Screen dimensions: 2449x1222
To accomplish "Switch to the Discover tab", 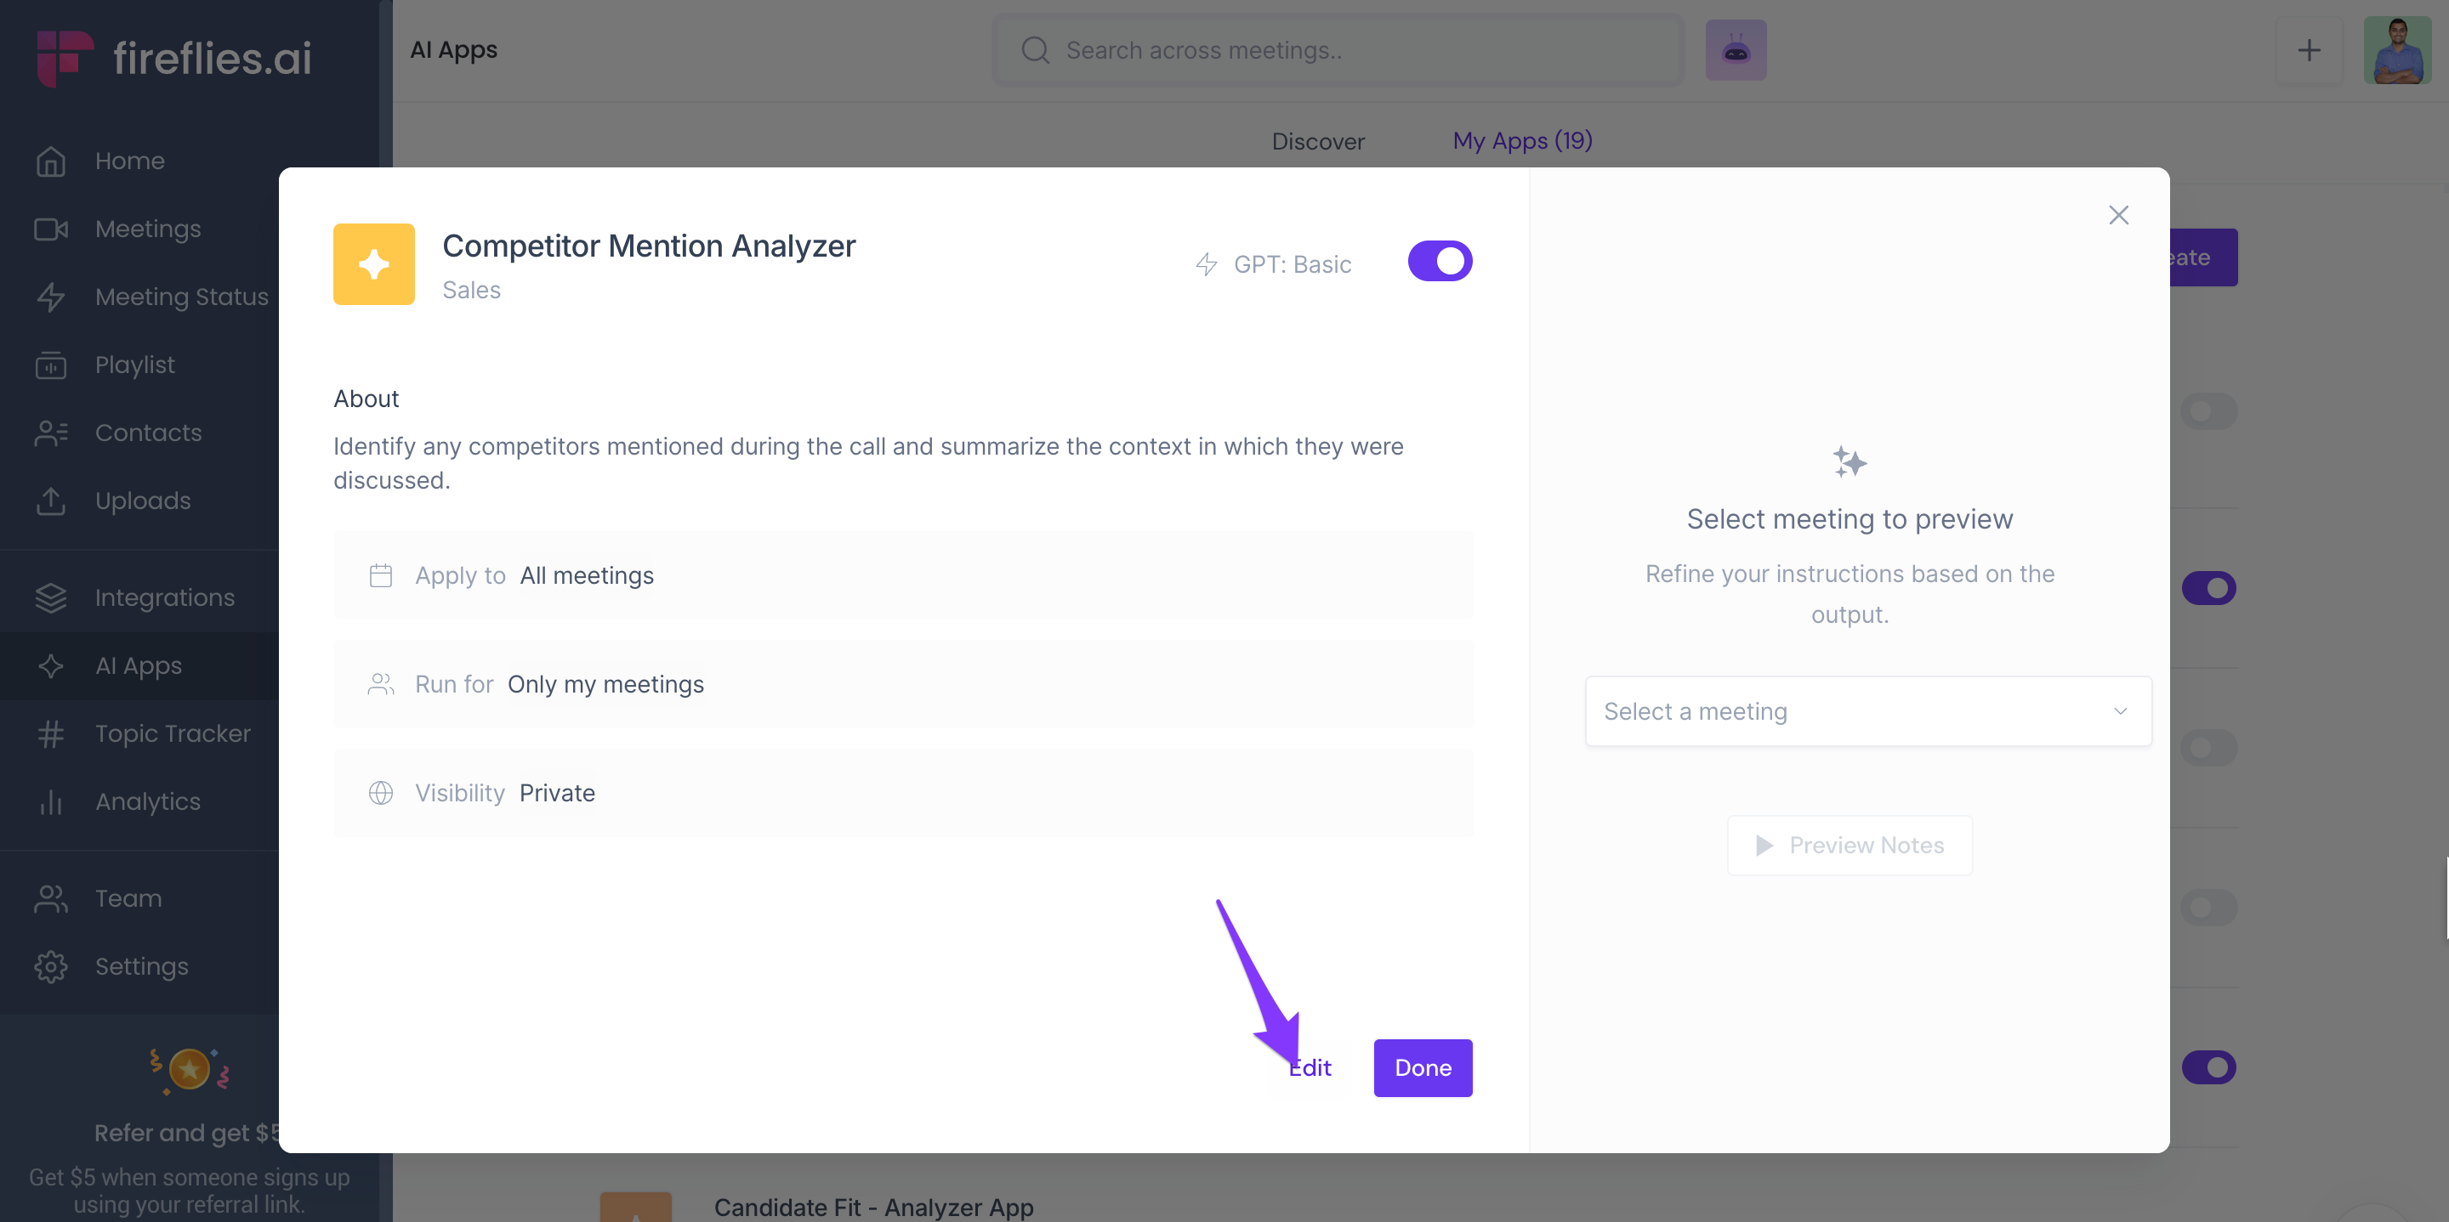I will (x=1318, y=142).
